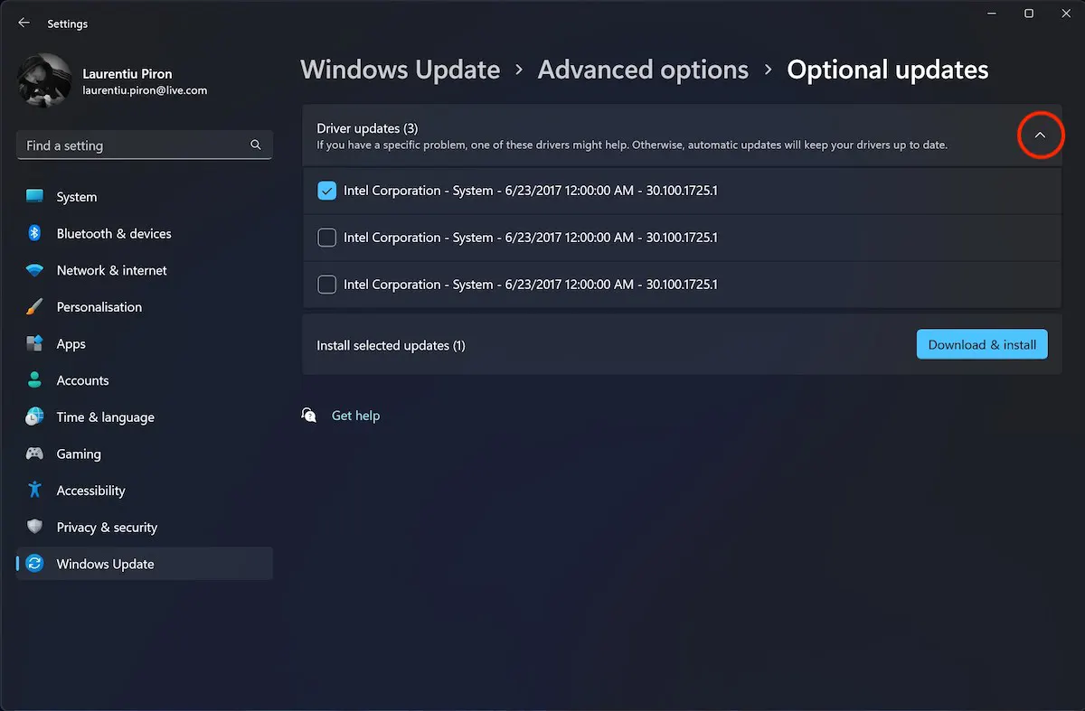Maximize the Settings window
Viewport: 1085px width, 711px height.
coord(1029,14)
